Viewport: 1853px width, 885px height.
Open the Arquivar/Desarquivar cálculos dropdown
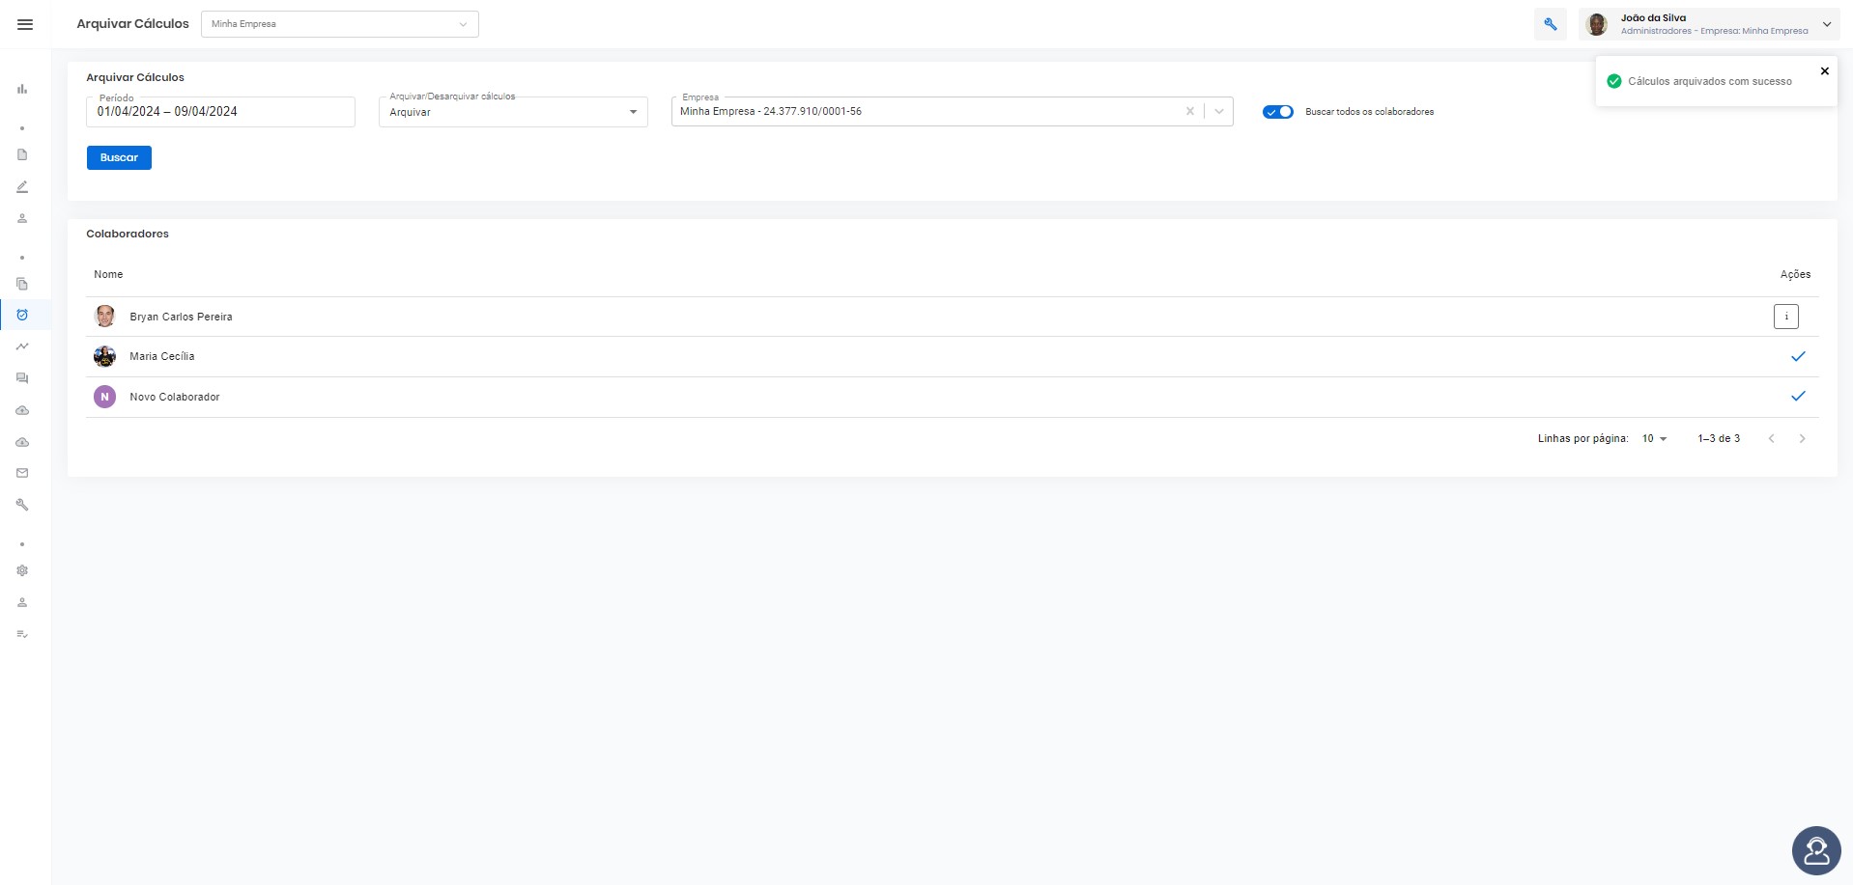[513, 112]
